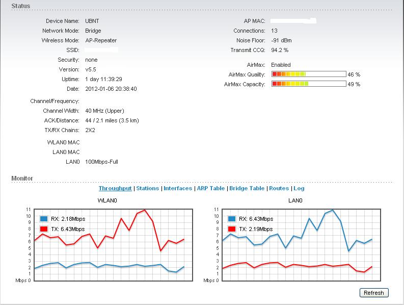Click blue RX legend swatch in WLAN0 chart
The width and height of the screenshot is (404, 305).
[x=44, y=219]
